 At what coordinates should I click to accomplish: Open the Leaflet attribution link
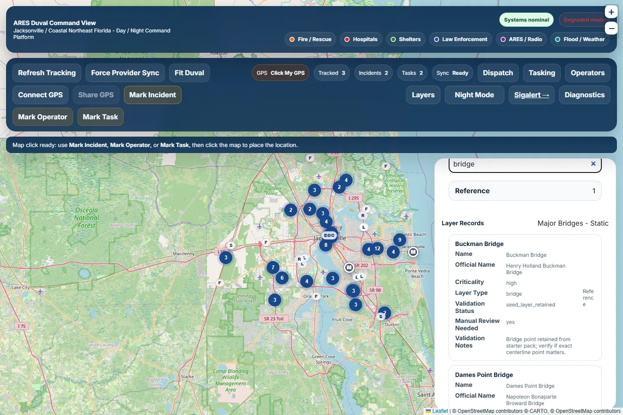pyautogui.click(x=440, y=411)
